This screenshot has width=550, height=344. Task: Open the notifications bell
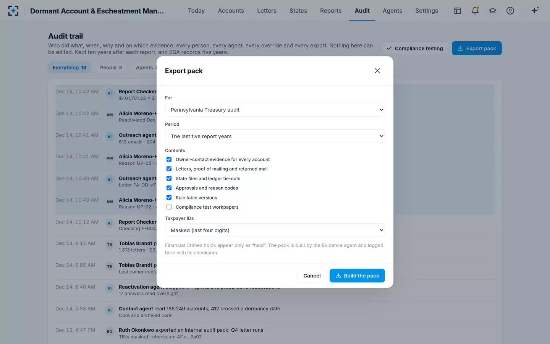click(475, 11)
